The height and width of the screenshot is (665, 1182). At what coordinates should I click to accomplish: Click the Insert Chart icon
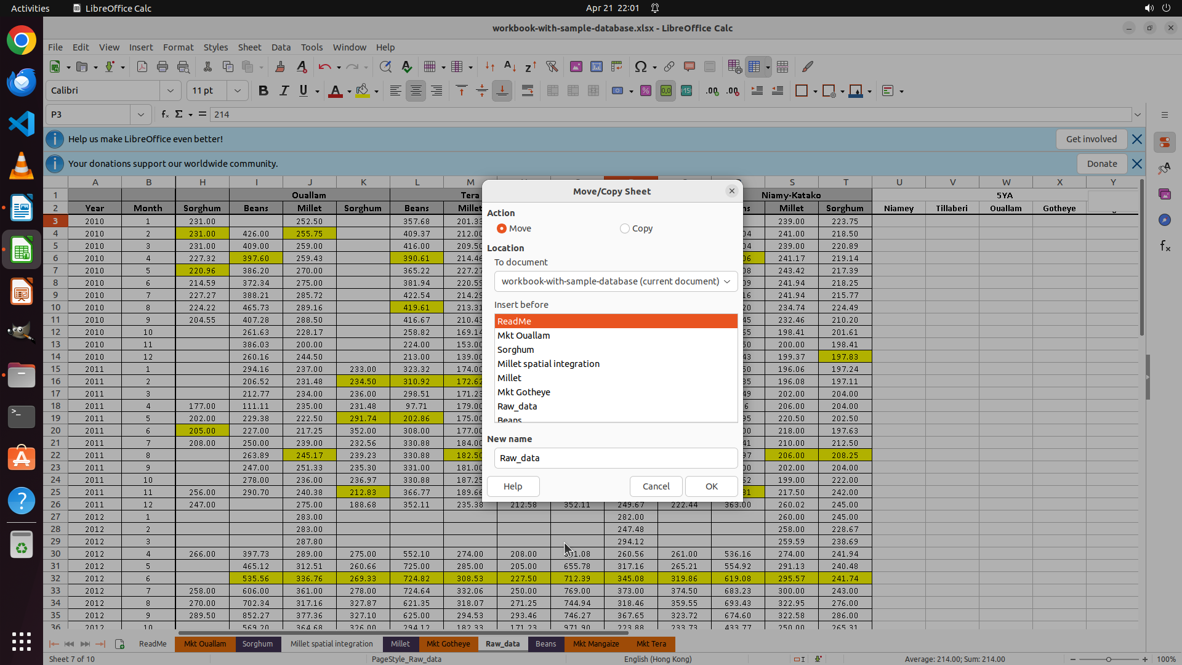point(596,66)
